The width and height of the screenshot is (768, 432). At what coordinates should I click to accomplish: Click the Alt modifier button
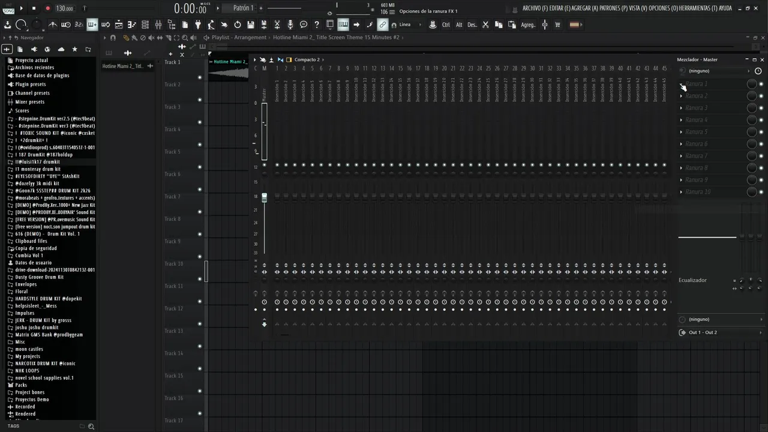[x=459, y=25]
